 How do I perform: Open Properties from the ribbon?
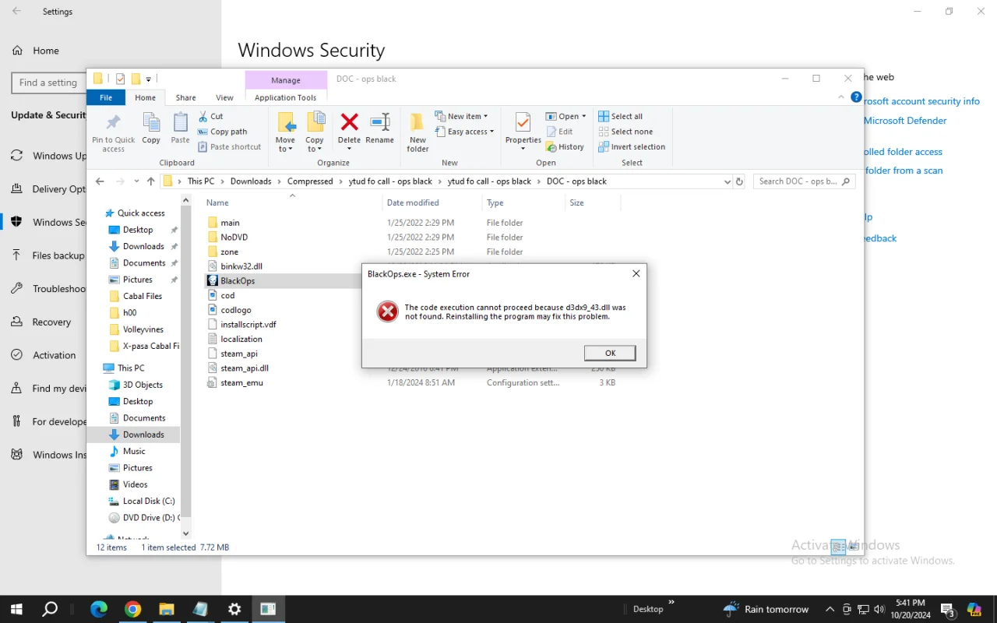click(523, 129)
